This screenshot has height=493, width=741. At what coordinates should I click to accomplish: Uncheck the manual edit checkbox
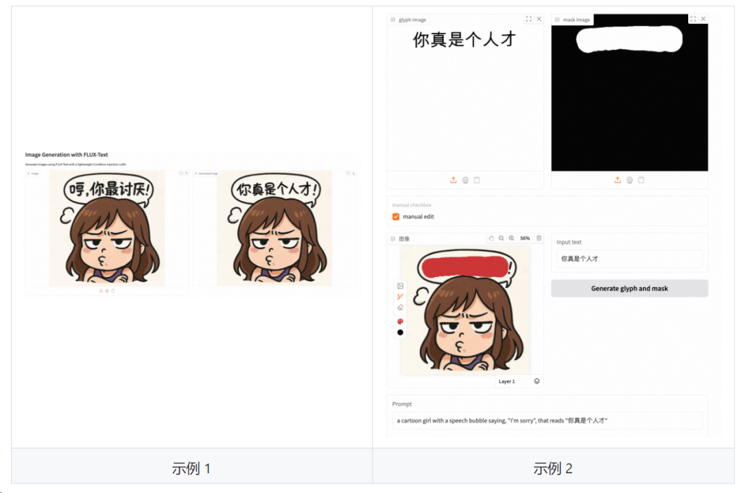(x=396, y=217)
